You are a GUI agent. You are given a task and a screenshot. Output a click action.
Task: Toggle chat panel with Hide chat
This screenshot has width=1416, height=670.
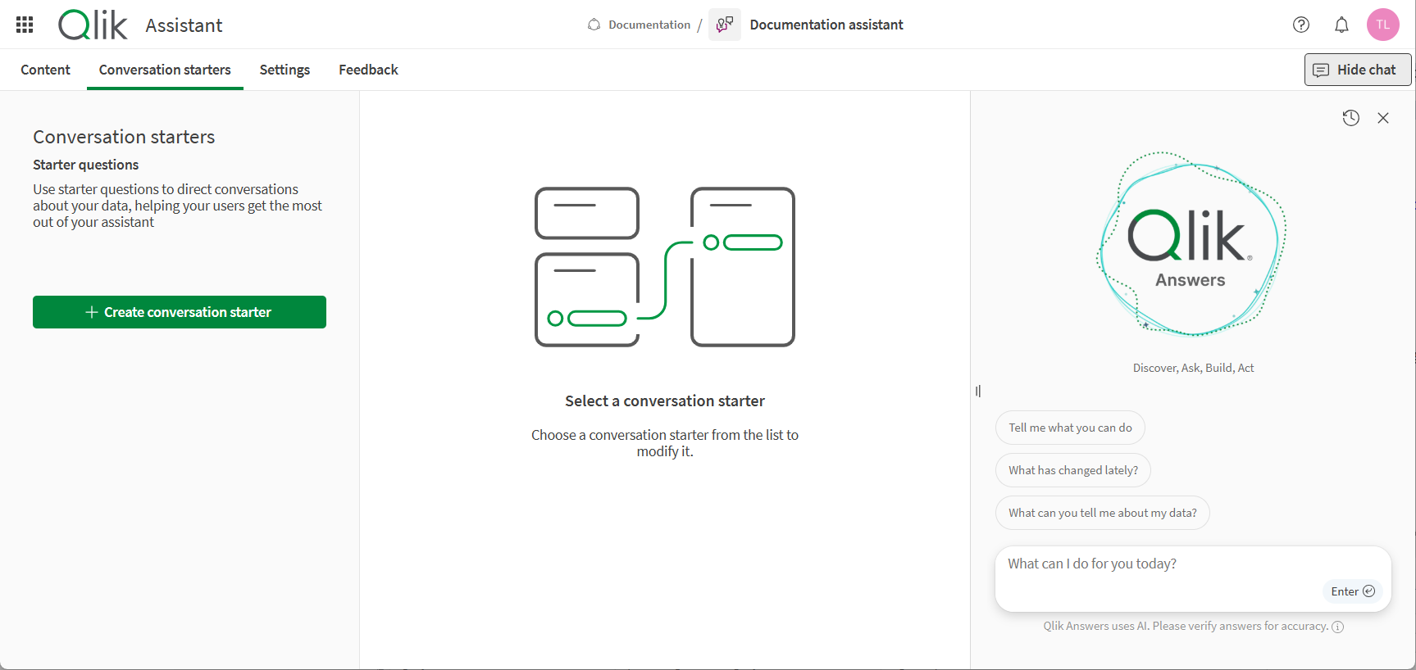tap(1357, 70)
